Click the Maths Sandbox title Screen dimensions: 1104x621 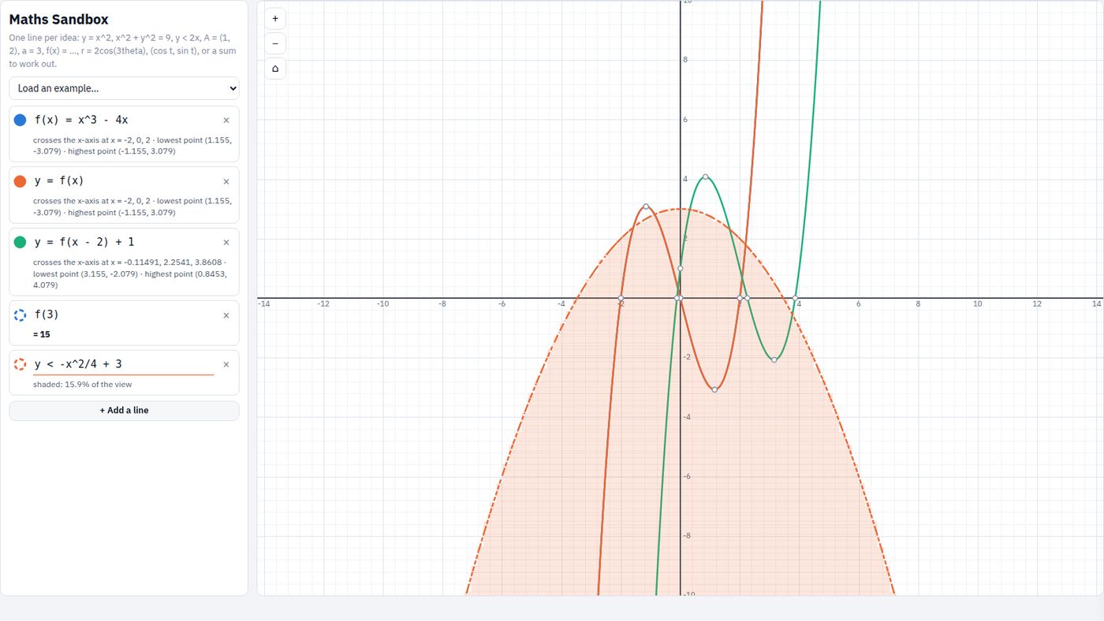59,20
